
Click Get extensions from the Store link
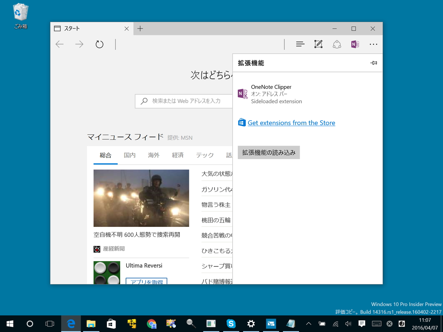pos(291,123)
